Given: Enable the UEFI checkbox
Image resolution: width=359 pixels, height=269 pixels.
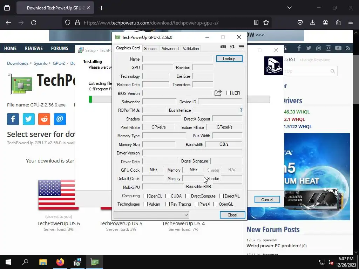Looking at the screenshot, I should click(228, 93).
